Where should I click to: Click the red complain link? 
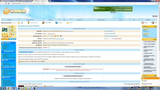pos(118,38)
